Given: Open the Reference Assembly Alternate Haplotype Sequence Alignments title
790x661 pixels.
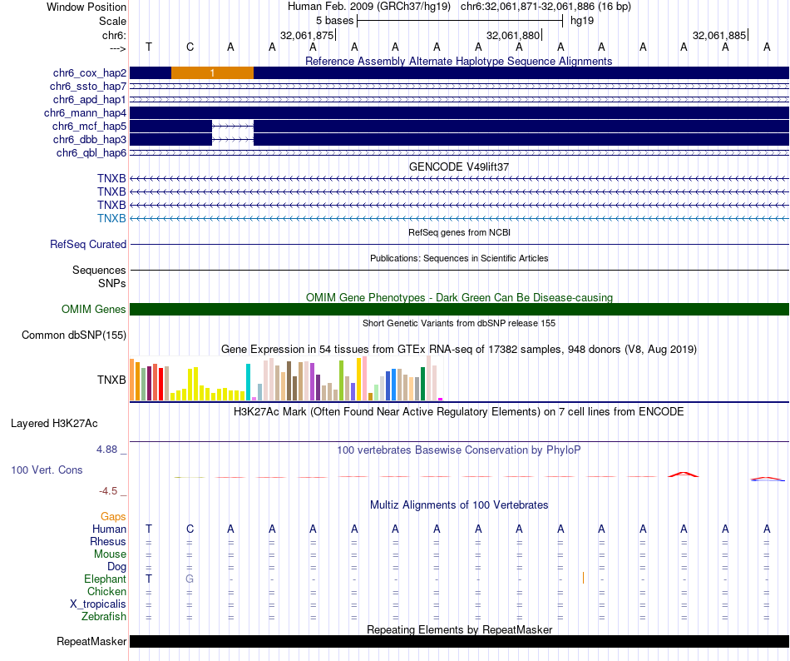Looking at the screenshot, I should click(x=458, y=61).
